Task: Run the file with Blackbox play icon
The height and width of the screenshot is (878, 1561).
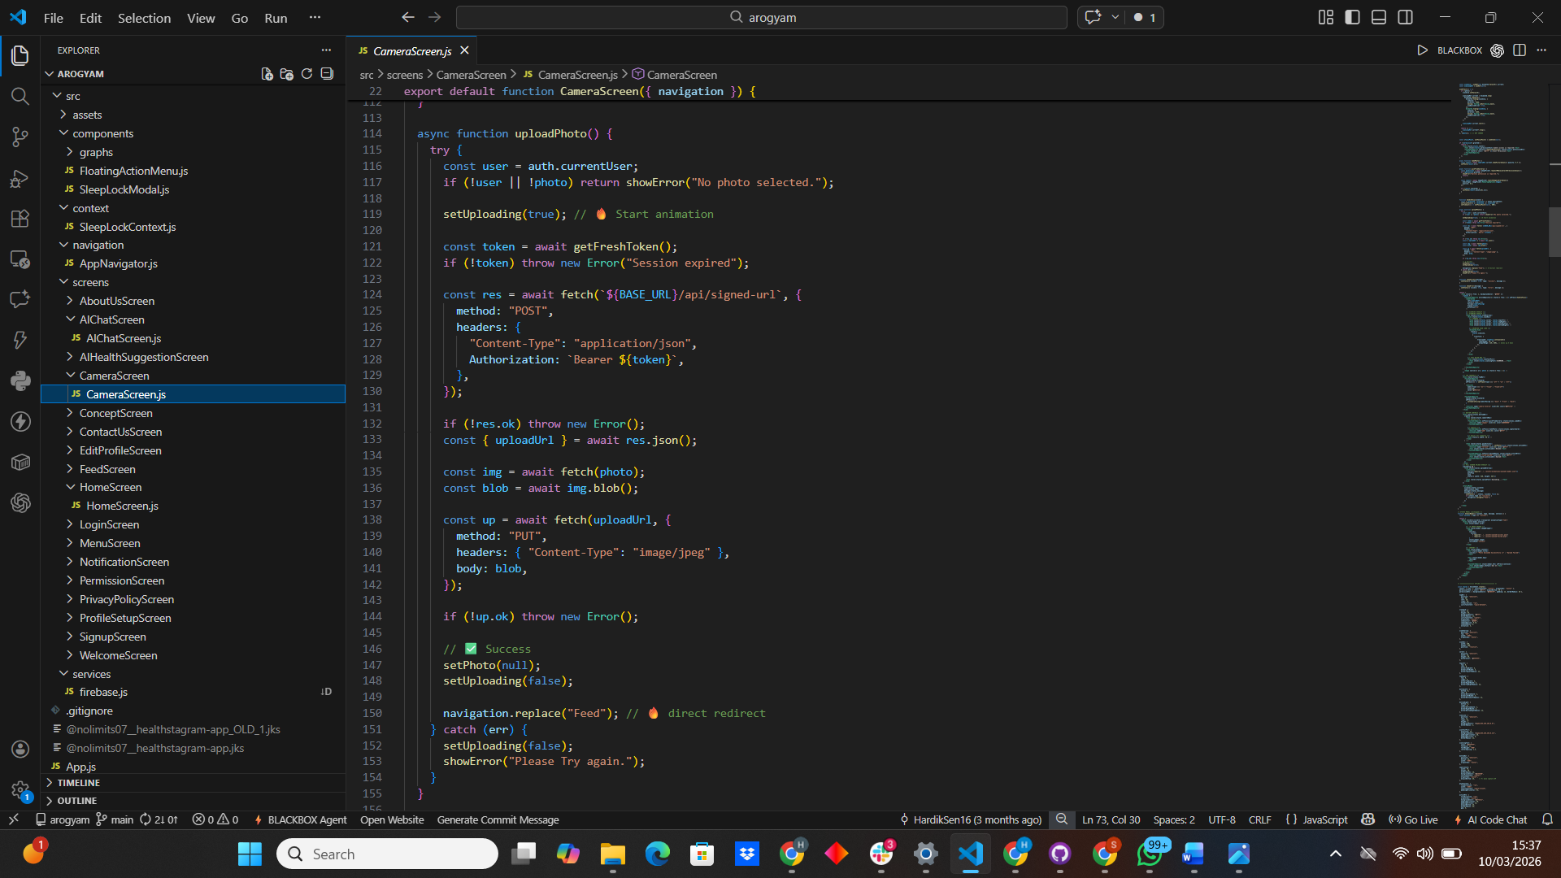Action: [x=1422, y=50]
